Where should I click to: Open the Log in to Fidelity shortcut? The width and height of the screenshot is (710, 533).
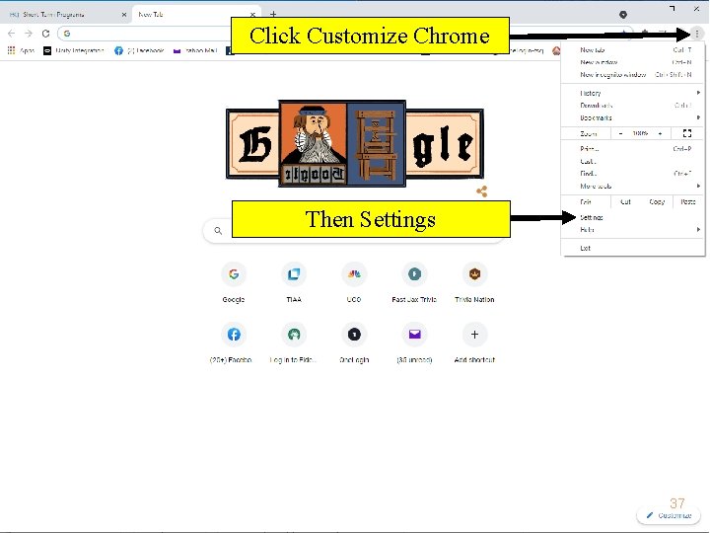pos(294,343)
